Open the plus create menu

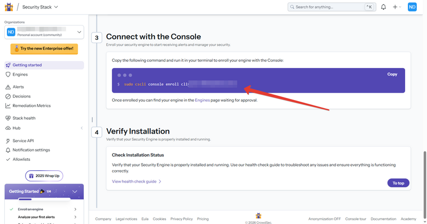coord(397,7)
